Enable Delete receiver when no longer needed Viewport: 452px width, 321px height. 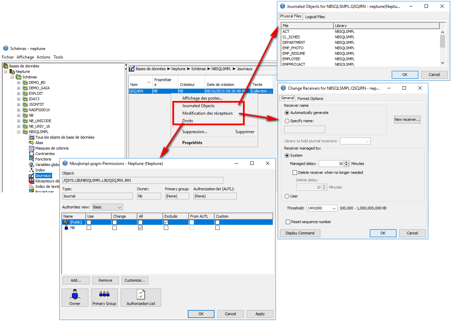point(295,172)
